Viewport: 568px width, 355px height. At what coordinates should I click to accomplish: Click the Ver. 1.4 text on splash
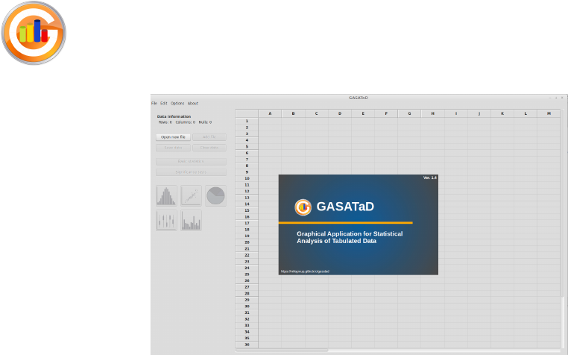(430, 177)
